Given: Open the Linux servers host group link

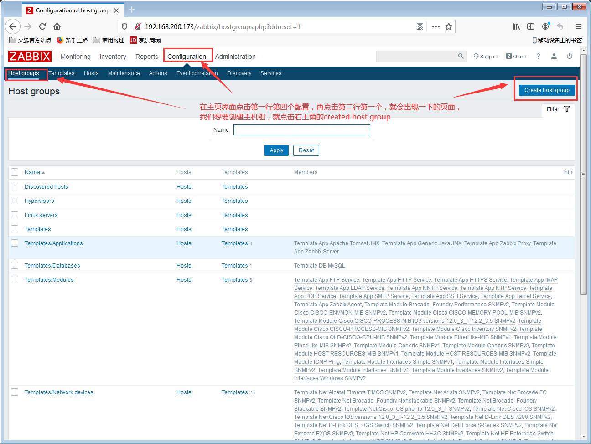Looking at the screenshot, I should click(41, 215).
